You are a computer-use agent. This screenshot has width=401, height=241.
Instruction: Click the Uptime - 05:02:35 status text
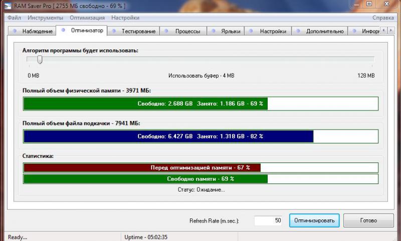(146, 237)
